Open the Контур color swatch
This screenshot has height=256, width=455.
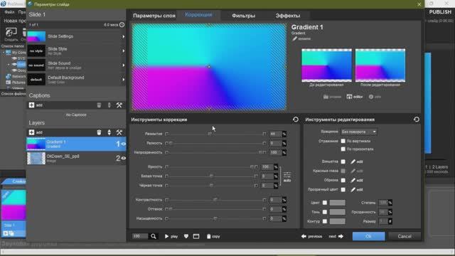coord(337,221)
